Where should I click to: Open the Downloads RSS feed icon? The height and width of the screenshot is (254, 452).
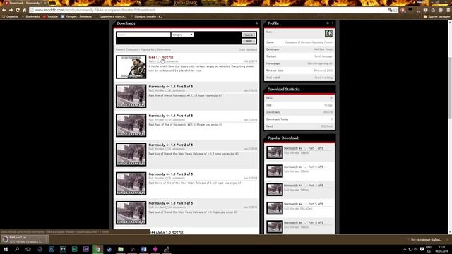tap(256, 23)
